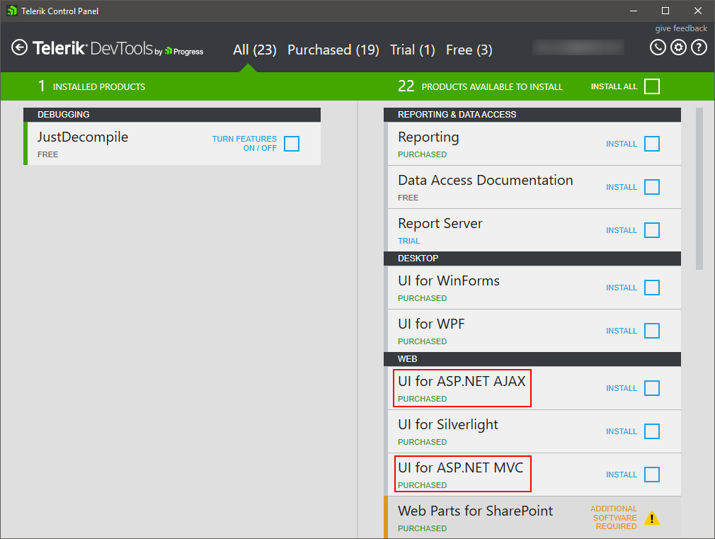Click the DESKTOP category header
This screenshot has height=539, width=715.
[x=532, y=259]
